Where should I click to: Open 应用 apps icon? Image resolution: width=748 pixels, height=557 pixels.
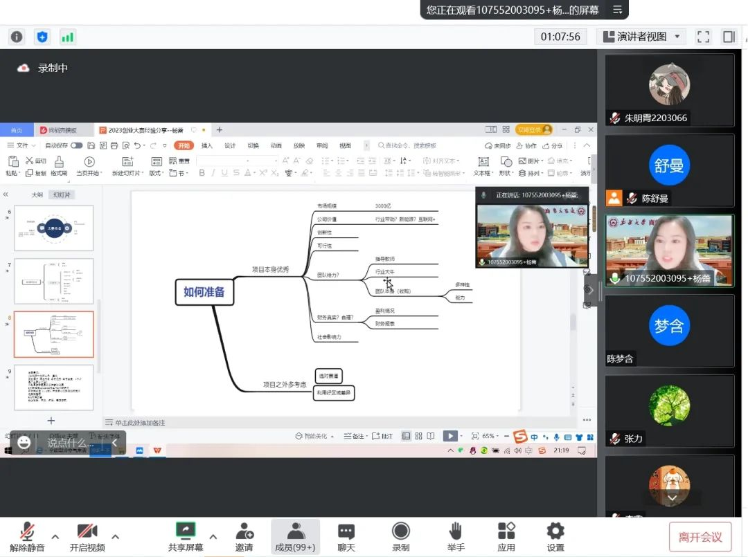506,536
